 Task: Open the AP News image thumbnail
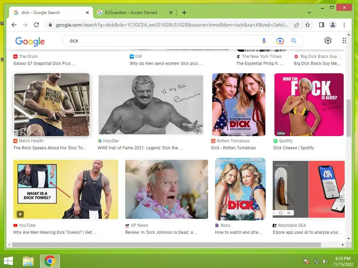point(166,189)
